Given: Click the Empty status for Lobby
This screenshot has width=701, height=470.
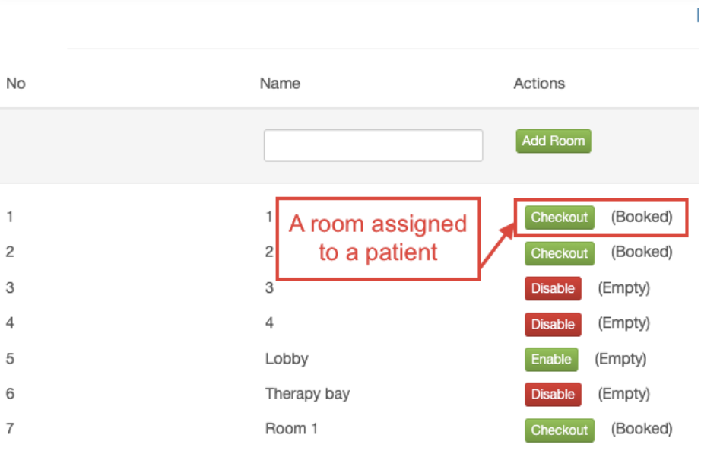Looking at the screenshot, I should click(x=620, y=358).
